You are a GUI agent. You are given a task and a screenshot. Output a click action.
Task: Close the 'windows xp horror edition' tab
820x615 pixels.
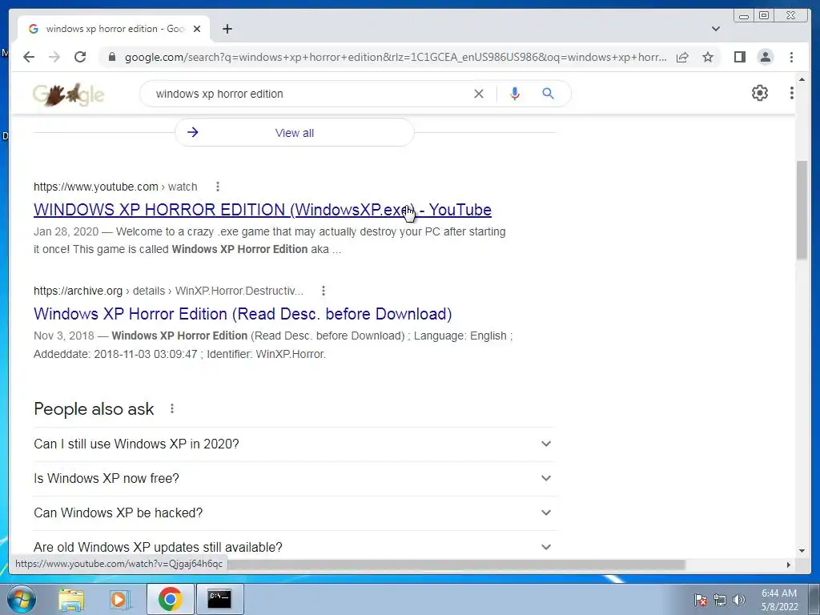click(x=197, y=29)
